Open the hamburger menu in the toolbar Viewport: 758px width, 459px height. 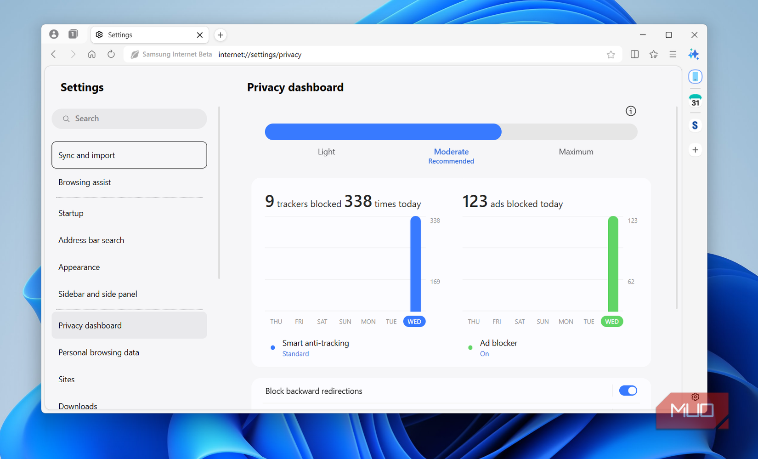pyautogui.click(x=673, y=54)
